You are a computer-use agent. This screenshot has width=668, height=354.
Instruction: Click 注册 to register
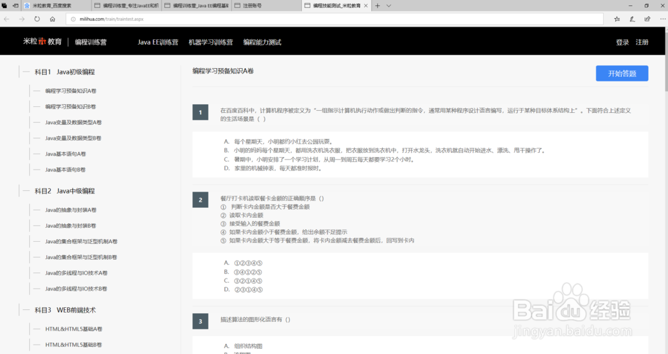[x=642, y=42]
